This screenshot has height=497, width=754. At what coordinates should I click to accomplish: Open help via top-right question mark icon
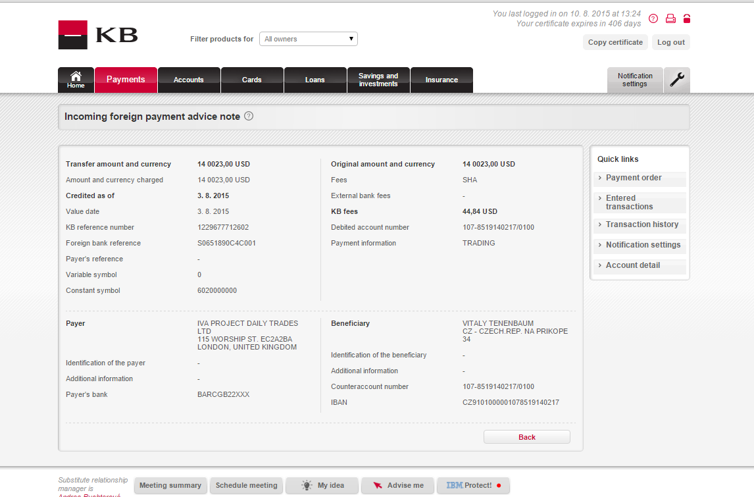click(x=653, y=18)
